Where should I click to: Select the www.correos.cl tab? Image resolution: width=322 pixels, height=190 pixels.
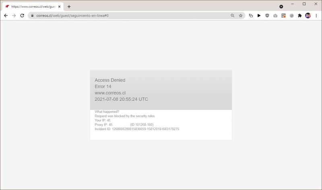tap(33, 6)
